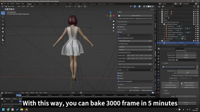200x112 pixels.
Task: Activate the 3D Cursor tool
Action: point(3,17)
